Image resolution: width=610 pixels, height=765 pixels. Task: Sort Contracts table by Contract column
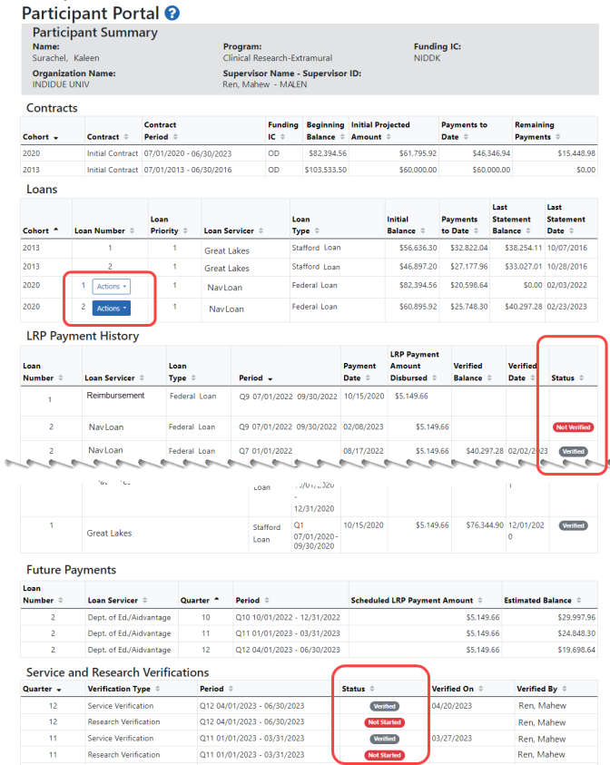(107, 137)
